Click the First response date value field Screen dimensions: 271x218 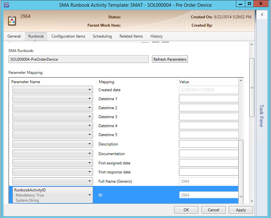(x=209, y=172)
